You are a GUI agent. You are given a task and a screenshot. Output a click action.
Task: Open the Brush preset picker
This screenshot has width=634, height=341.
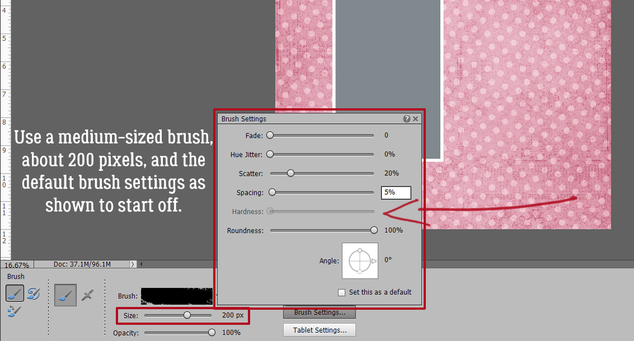pyautogui.click(x=177, y=296)
